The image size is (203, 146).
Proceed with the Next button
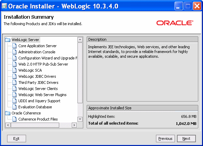[186, 139]
